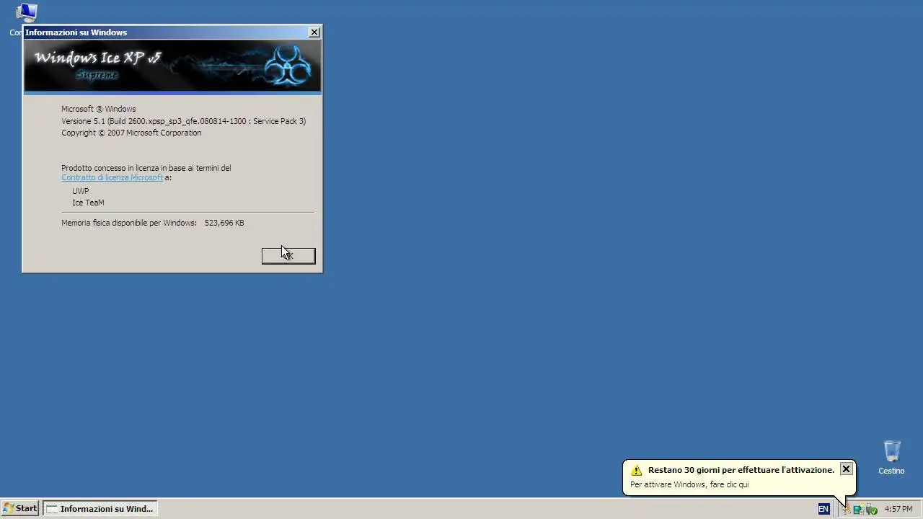Click the Microsoft ® Windows text line
This screenshot has width=923, height=519.
click(x=99, y=109)
